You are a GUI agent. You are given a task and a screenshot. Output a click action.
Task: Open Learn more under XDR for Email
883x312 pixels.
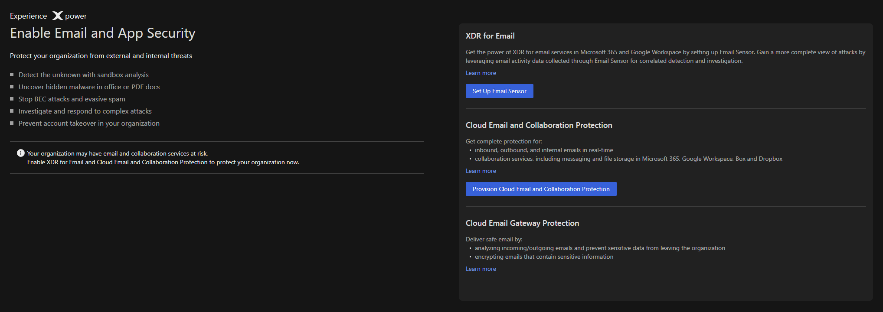pos(481,73)
